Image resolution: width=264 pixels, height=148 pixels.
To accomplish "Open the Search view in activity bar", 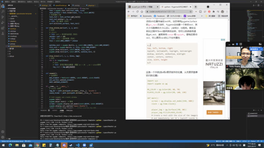I will point(2,12).
